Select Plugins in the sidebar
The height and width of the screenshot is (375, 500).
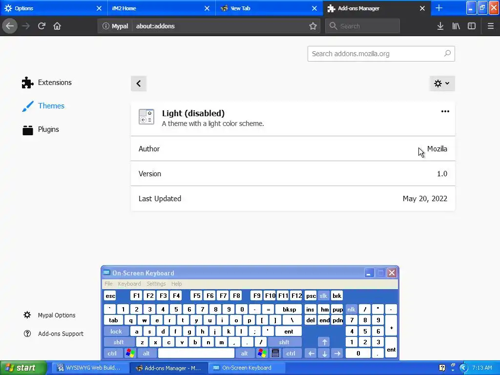pyautogui.click(x=41, y=129)
